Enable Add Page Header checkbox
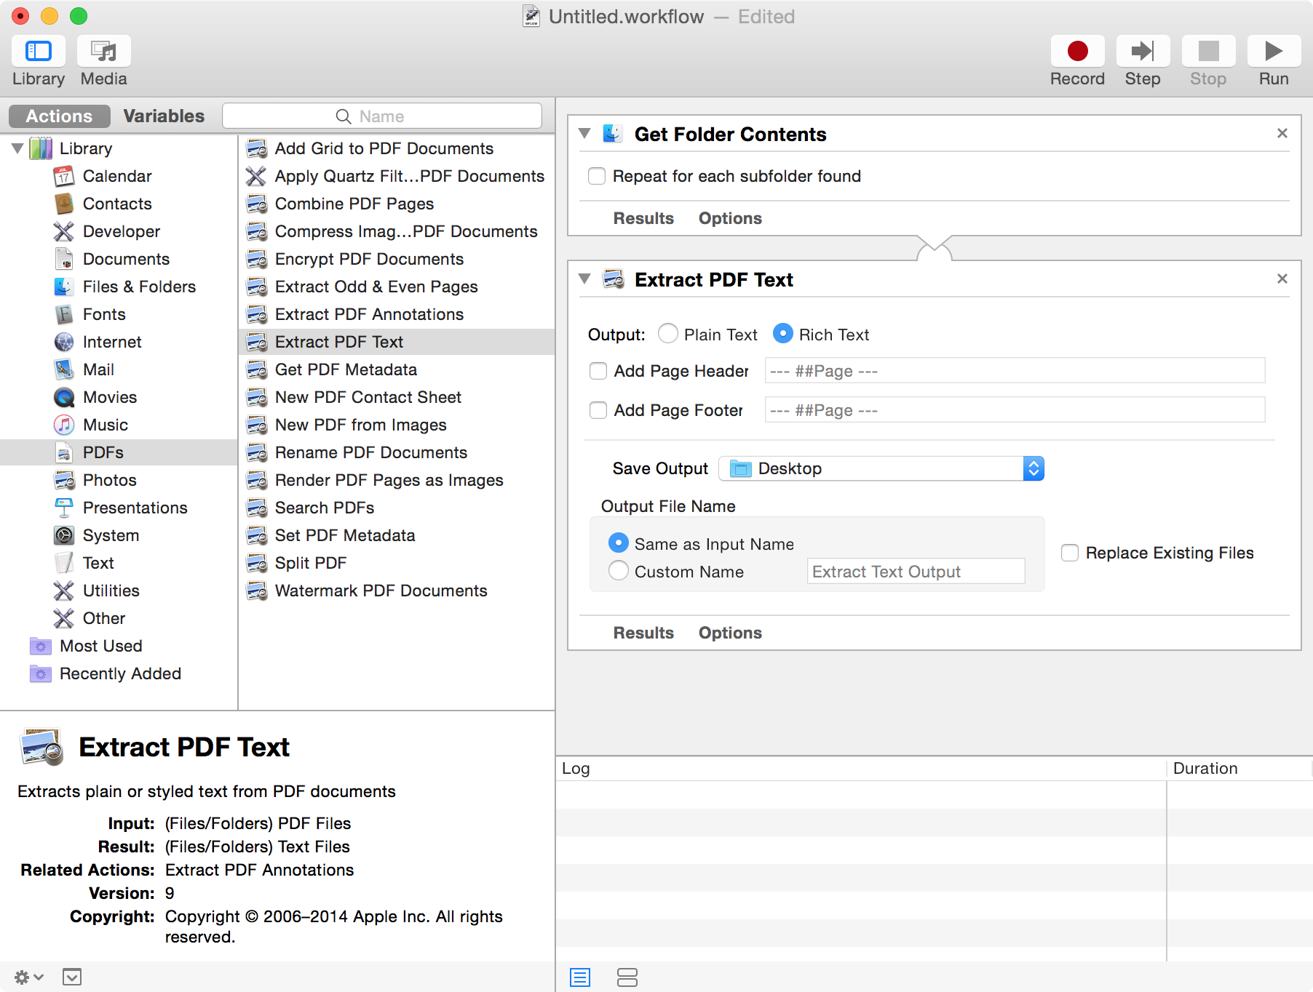Screen dimensions: 1313x992 pos(598,371)
